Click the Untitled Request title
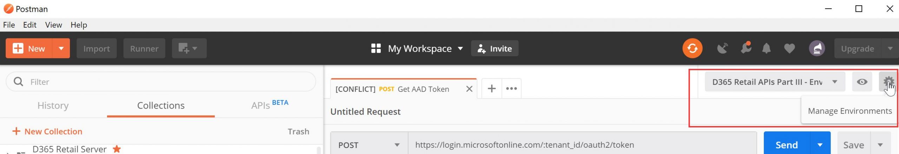Screen dimensions: 899x154 (x=365, y=111)
